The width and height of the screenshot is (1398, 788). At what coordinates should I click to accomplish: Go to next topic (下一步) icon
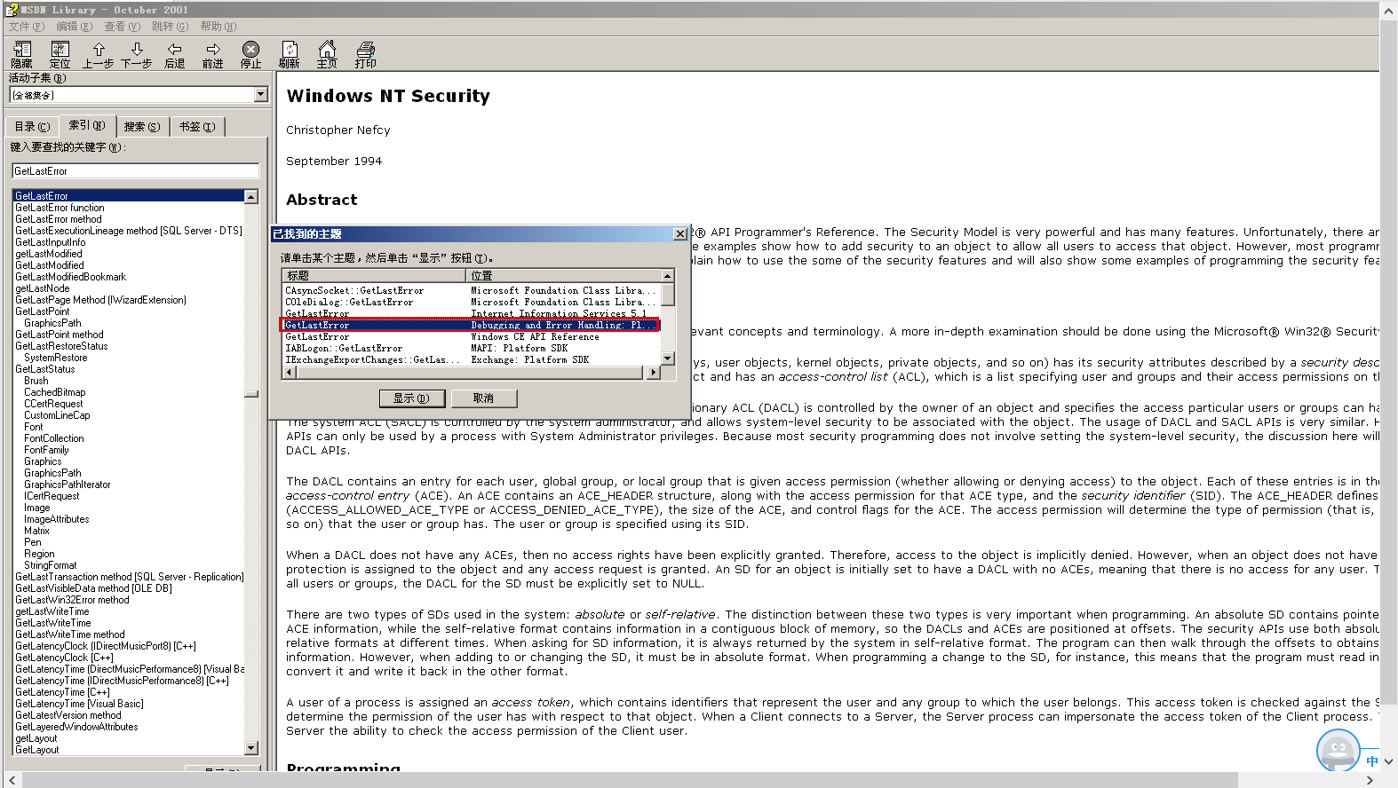(137, 54)
